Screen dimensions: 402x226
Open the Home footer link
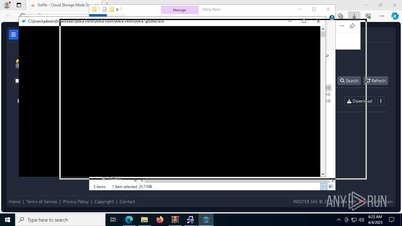pos(14,202)
